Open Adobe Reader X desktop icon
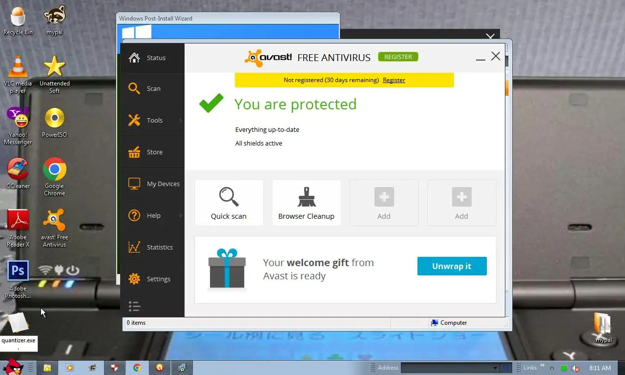 pos(18,228)
